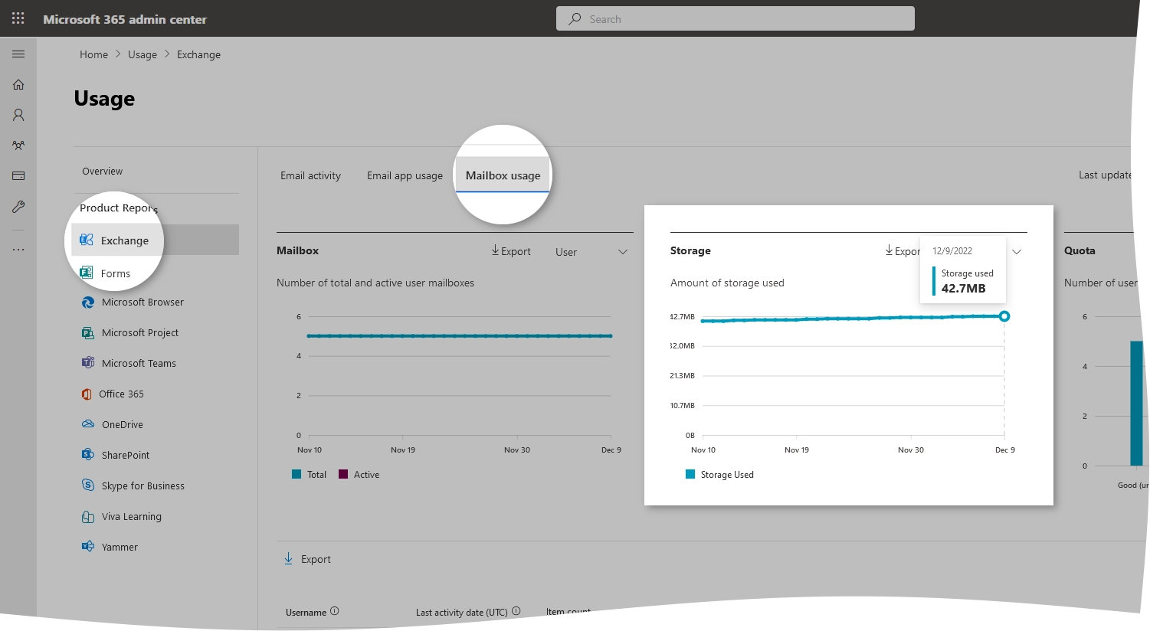
Task: Click the Viva Learning icon
Action: [x=88, y=517]
